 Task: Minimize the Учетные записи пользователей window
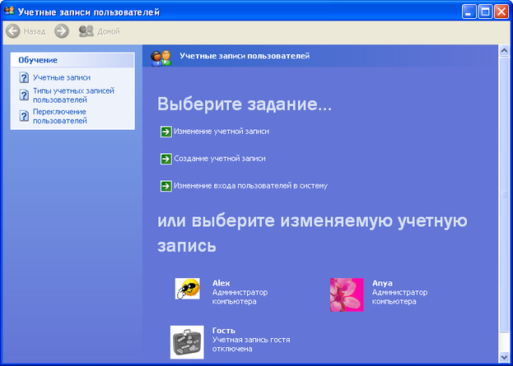[x=469, y=12]
